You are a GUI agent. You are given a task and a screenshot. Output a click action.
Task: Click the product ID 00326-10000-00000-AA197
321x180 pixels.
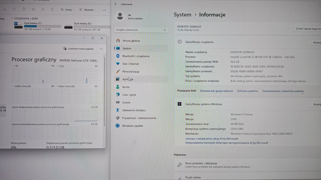(246, 72)
